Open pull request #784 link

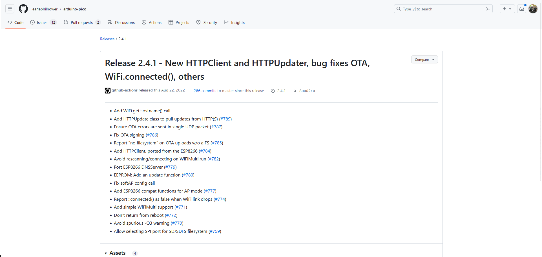click(205, 151)
